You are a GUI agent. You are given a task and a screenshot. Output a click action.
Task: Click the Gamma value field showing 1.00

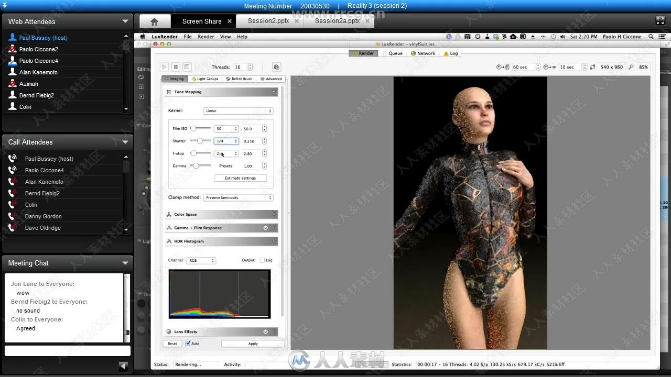(x=252, y=166)
